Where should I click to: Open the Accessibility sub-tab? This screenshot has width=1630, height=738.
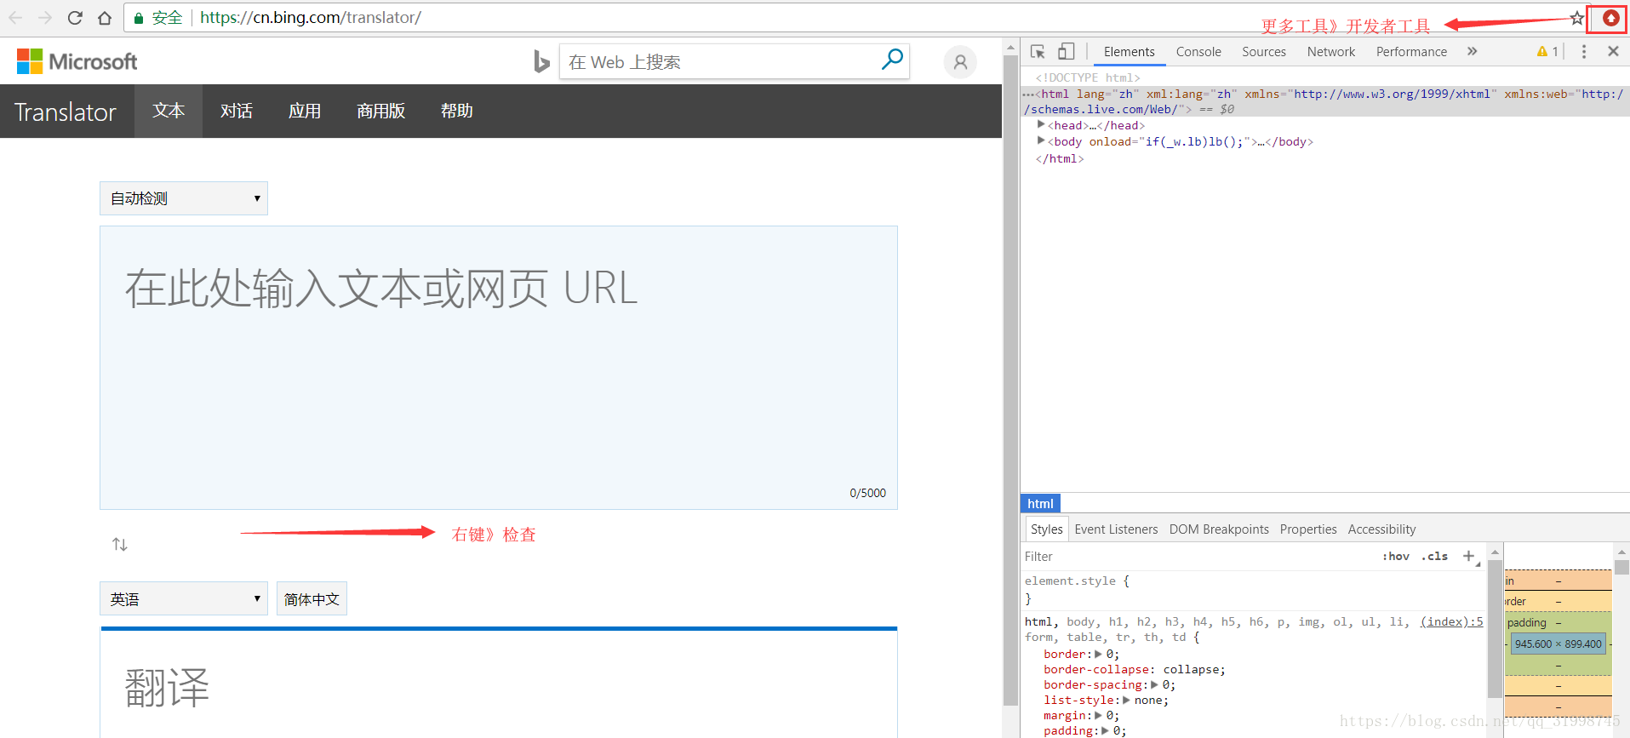click(1381, 529)
